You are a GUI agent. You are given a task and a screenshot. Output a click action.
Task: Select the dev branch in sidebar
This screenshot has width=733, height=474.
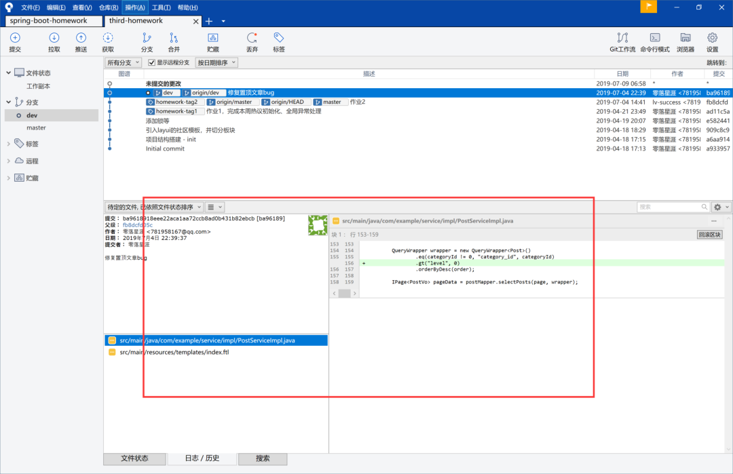coord(52,115)
